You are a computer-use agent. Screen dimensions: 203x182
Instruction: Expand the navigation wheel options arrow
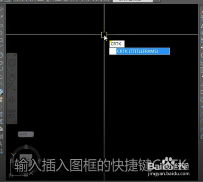pos(12,70)
